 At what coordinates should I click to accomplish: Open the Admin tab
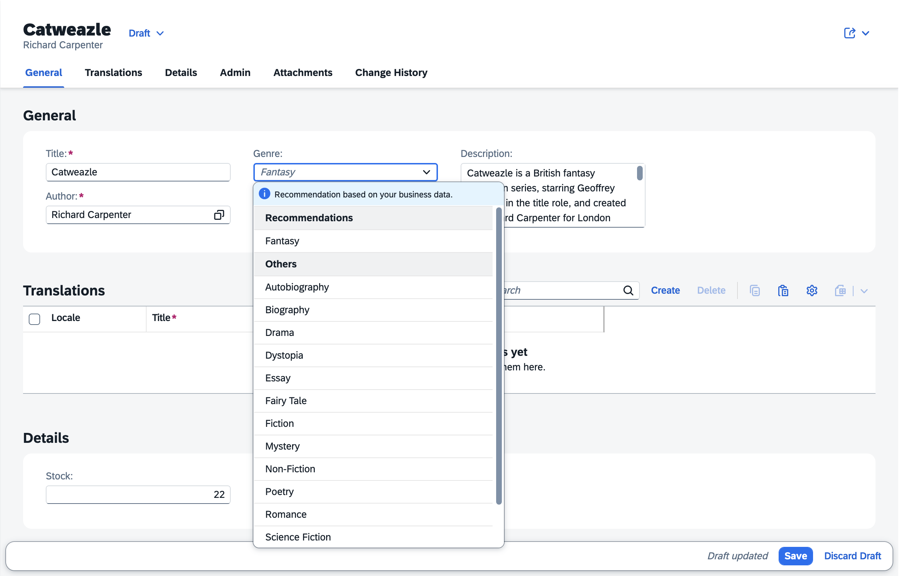(x=235, y=72)
